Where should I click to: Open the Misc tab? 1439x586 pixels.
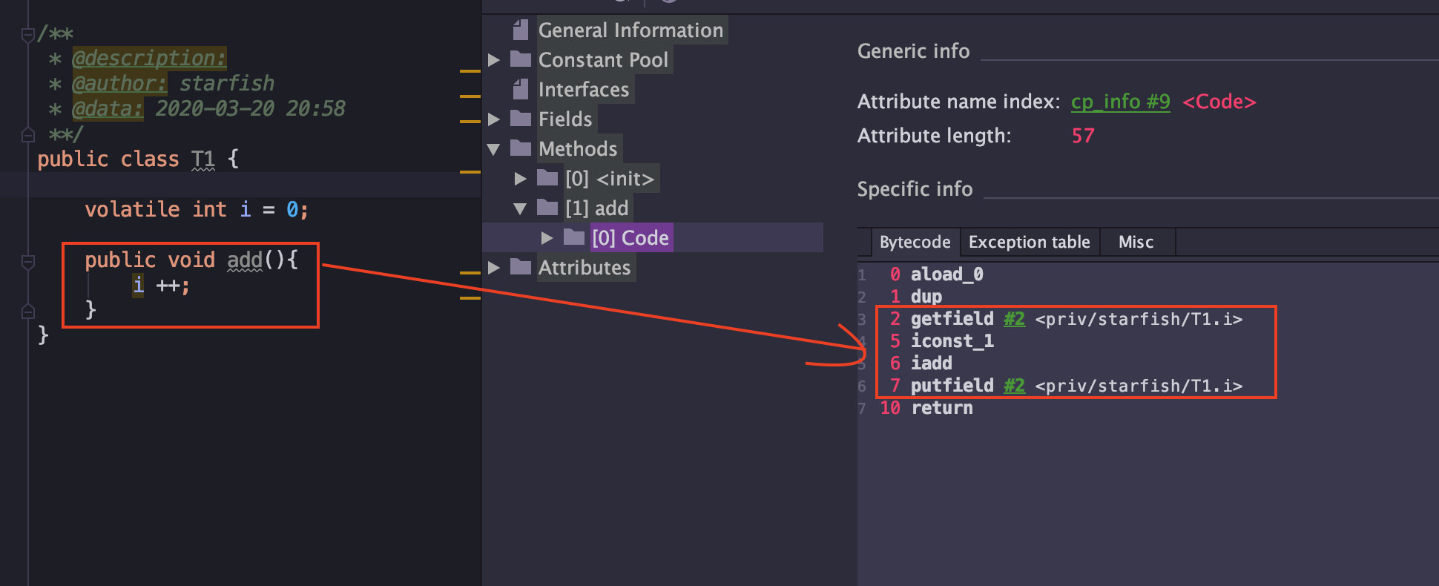1136,243
